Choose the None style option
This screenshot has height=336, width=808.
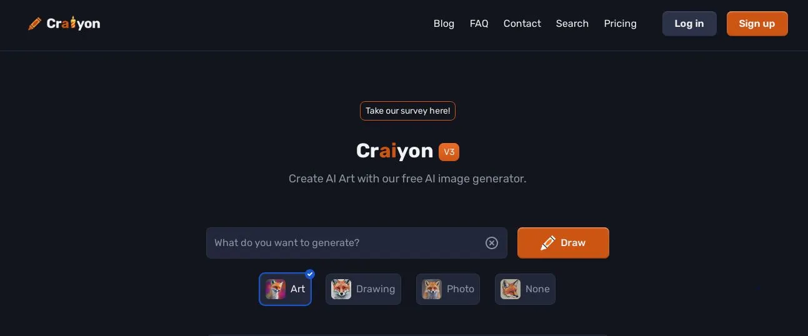525,289
